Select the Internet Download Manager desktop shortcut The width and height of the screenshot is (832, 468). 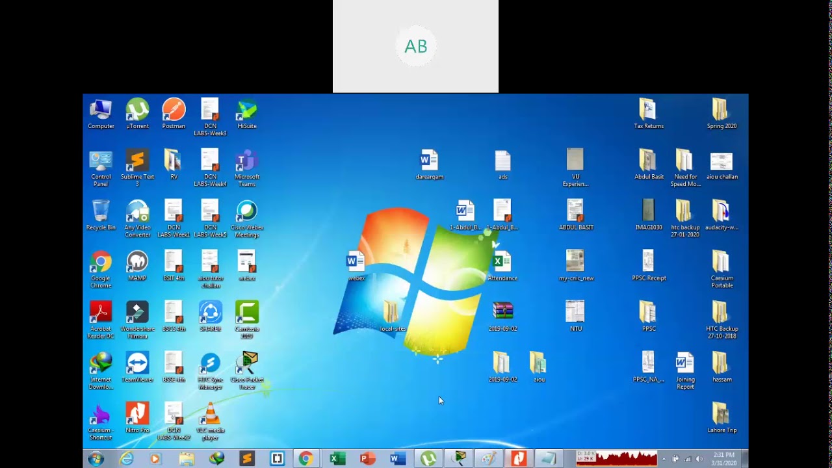(x=101, y=371)
